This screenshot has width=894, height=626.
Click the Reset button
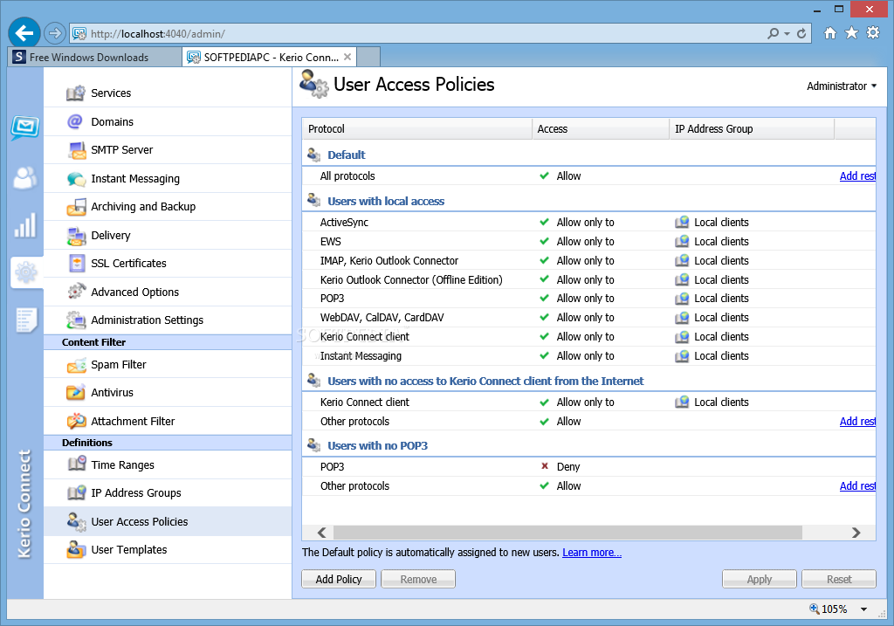(x=839, y=579)
